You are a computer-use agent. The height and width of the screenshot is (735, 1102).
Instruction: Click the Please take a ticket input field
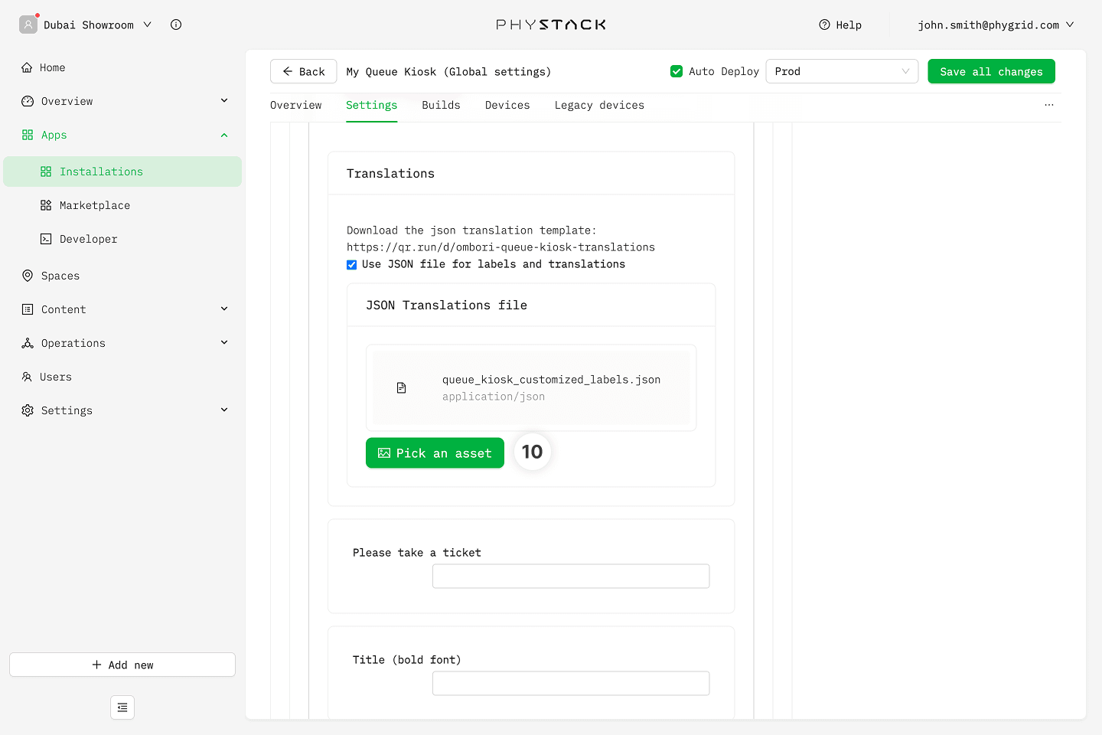(x=570, y=577)
